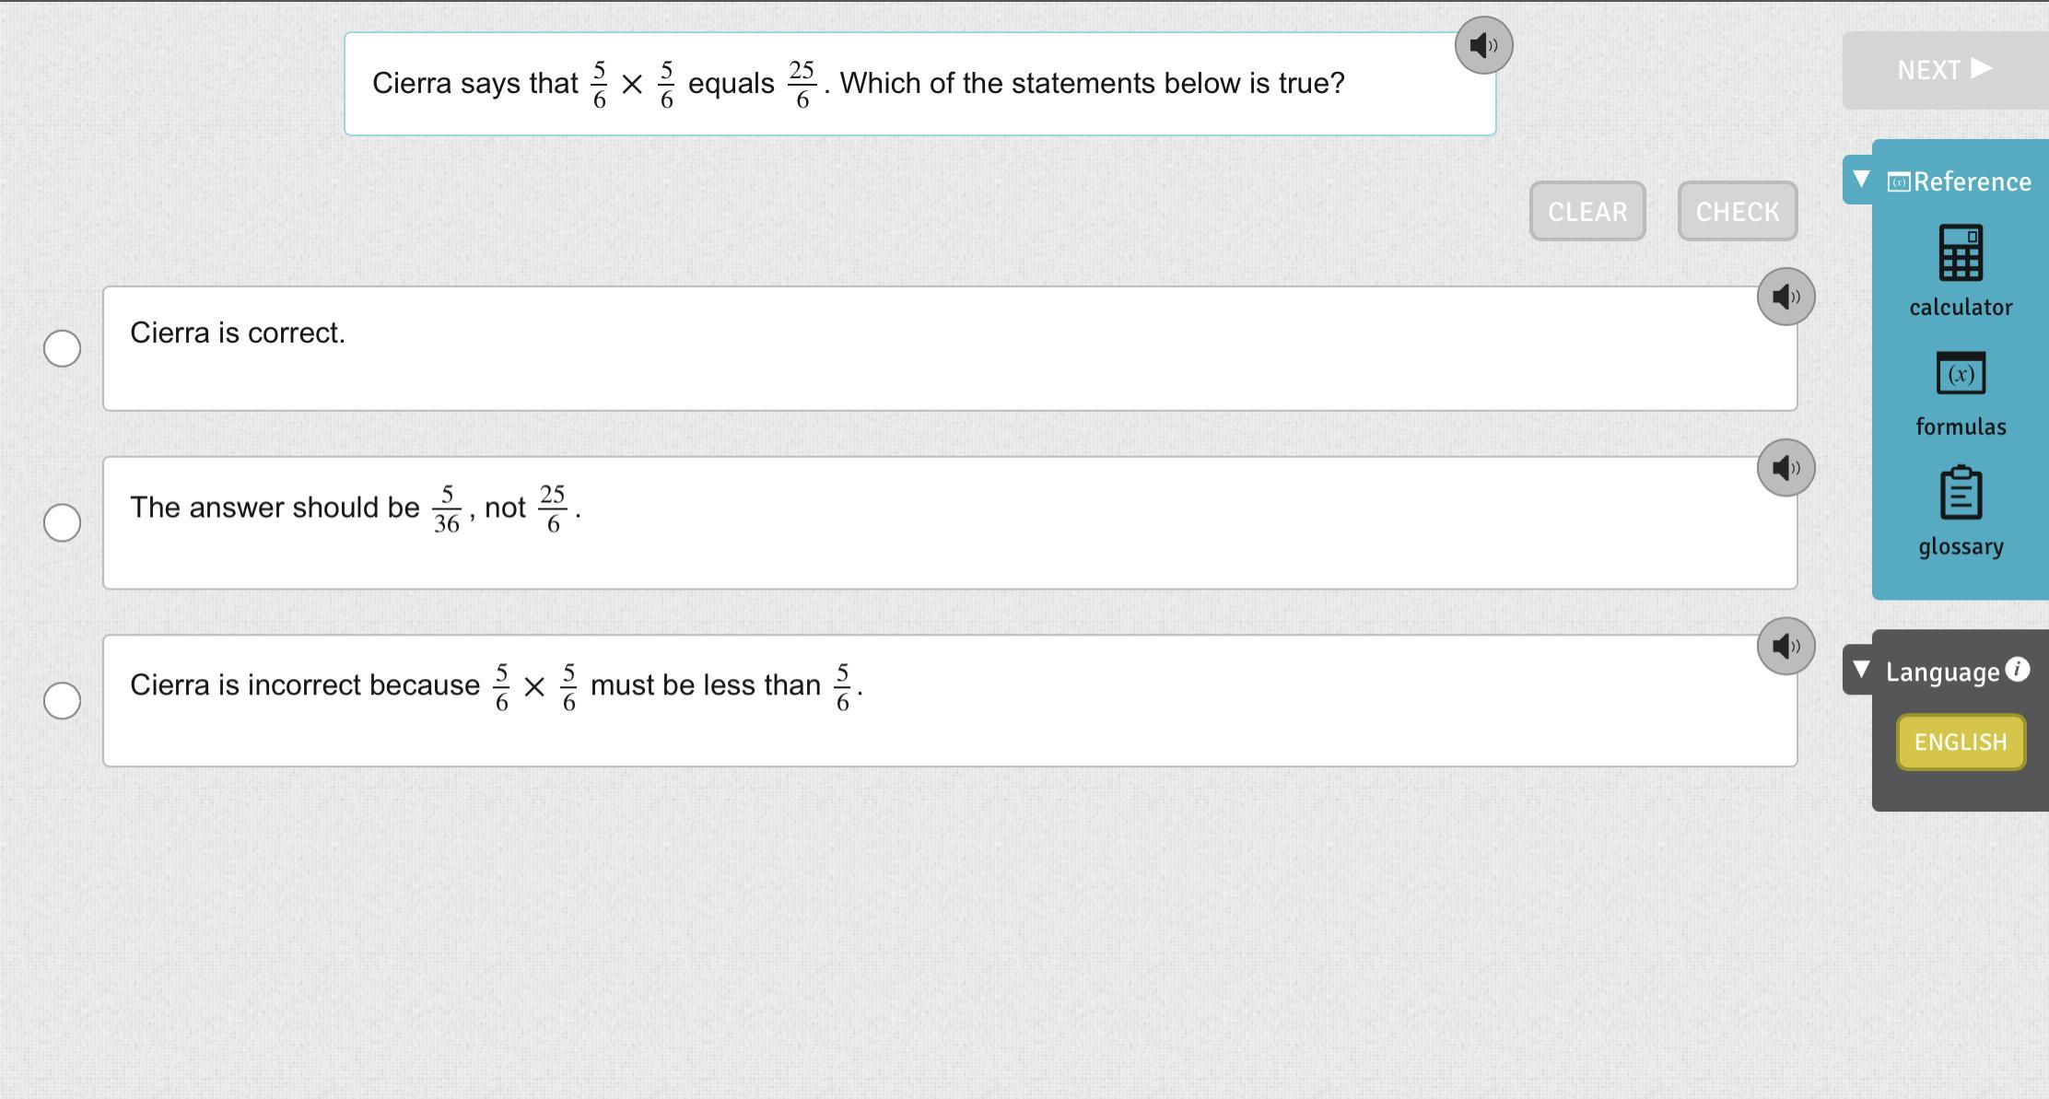Switch language with ENGLISH button
Screen dimensions: 2049x1099
1960,742
